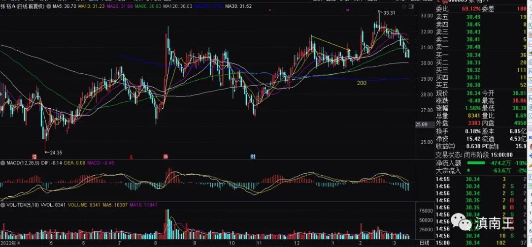Select the 卖二 30.41 ask row
This screenshot has width=532, height=247.
pos(481,40)
